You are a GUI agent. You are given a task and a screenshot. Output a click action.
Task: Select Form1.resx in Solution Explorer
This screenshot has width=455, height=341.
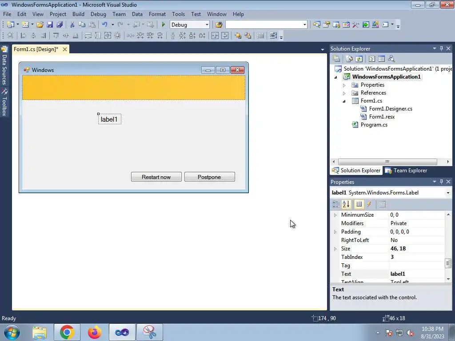[x=382, y=117]
